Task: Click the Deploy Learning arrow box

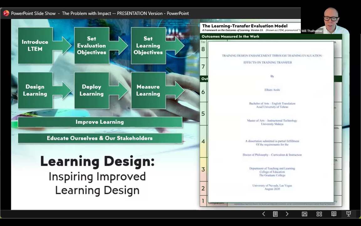Action: (92, 90)
